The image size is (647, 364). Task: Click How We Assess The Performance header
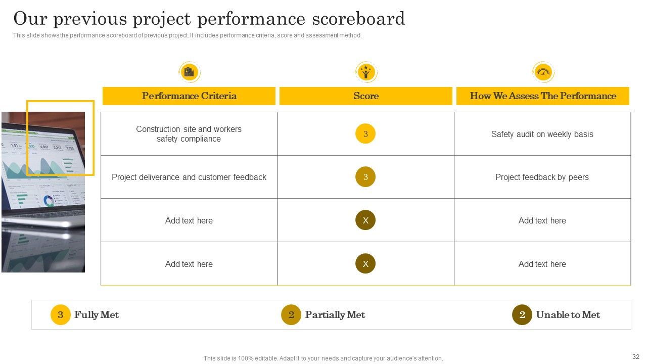point(543,96)
